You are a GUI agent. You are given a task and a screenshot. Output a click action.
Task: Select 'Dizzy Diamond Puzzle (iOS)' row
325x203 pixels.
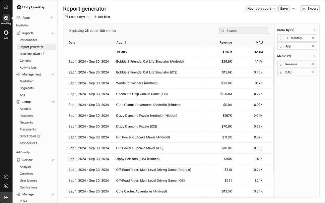point(168,127)
